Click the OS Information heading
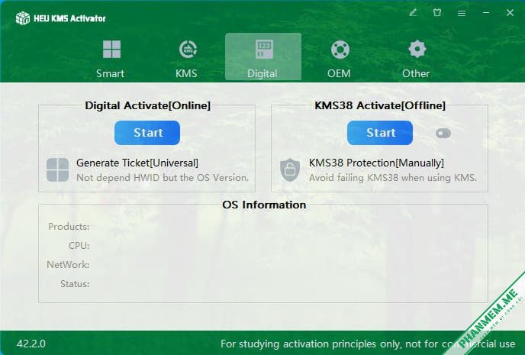525x355 pixels. coord(264,205)
